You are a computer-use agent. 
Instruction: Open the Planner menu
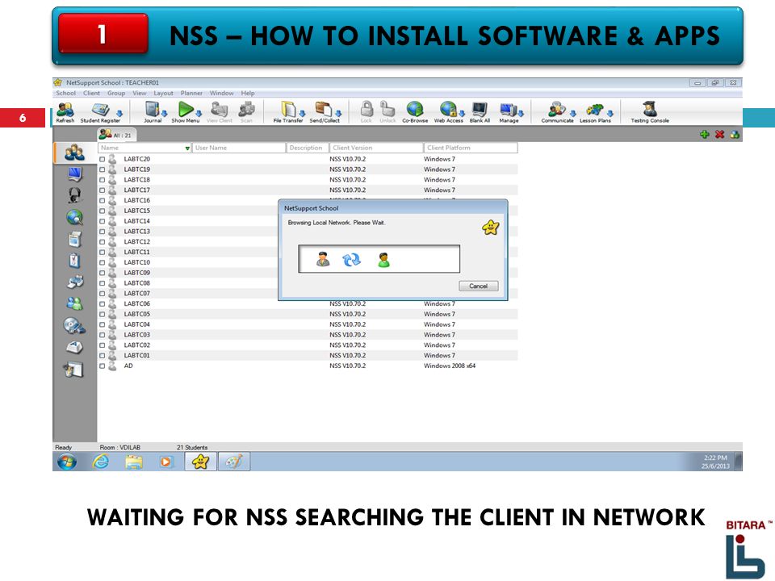(191, 93)
